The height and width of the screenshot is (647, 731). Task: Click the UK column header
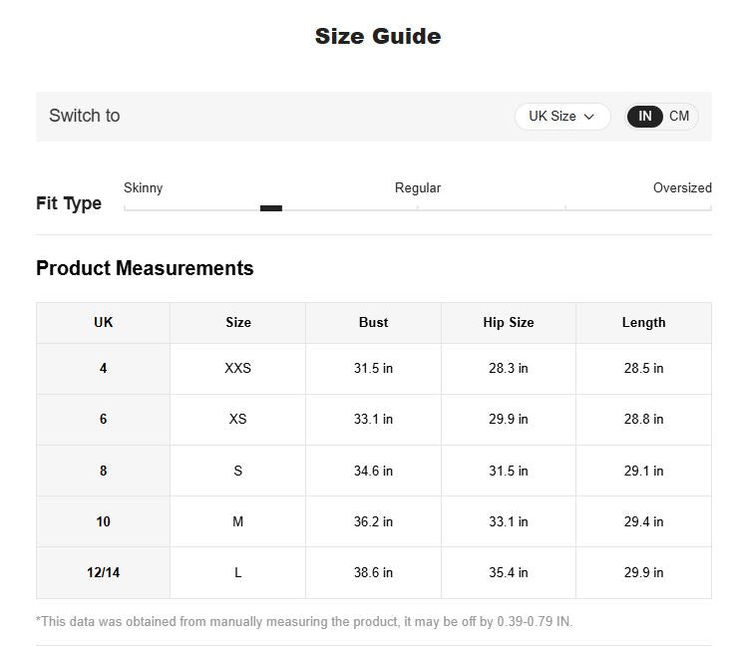(104, 323)
